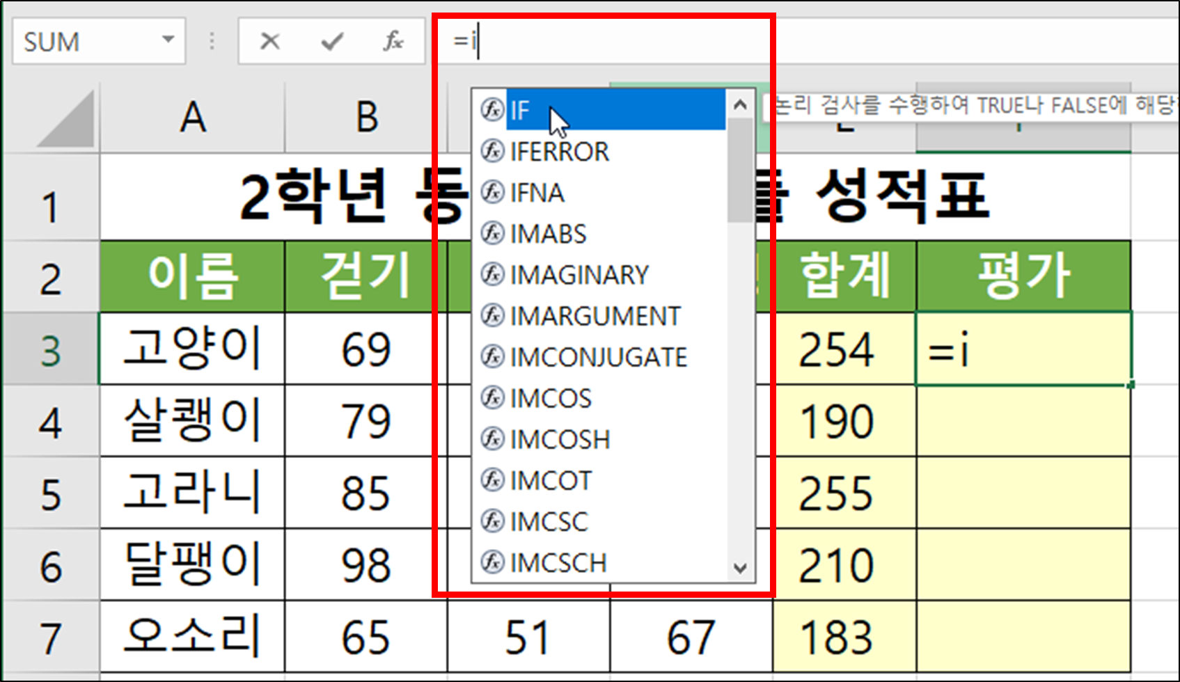The height and width of the screenshot is (682, 1180).
Task: Click the Insert Function fx icon
Action: (x=394, y=40)
